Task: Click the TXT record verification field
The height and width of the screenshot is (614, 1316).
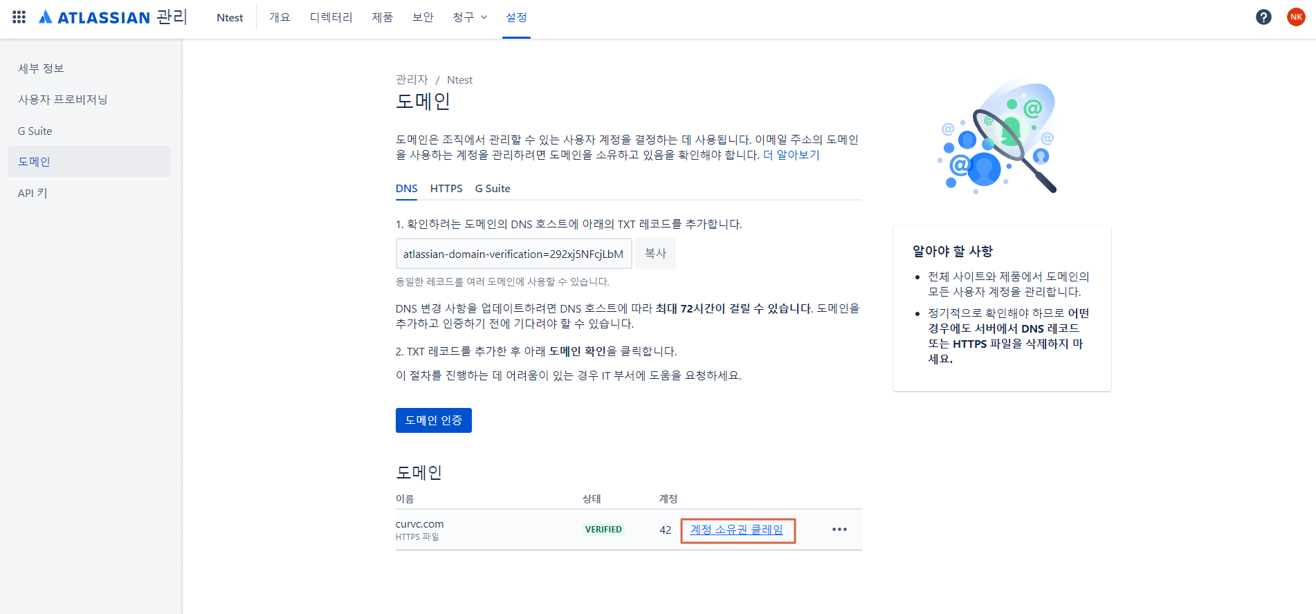Action: click(x=513, y=254)
